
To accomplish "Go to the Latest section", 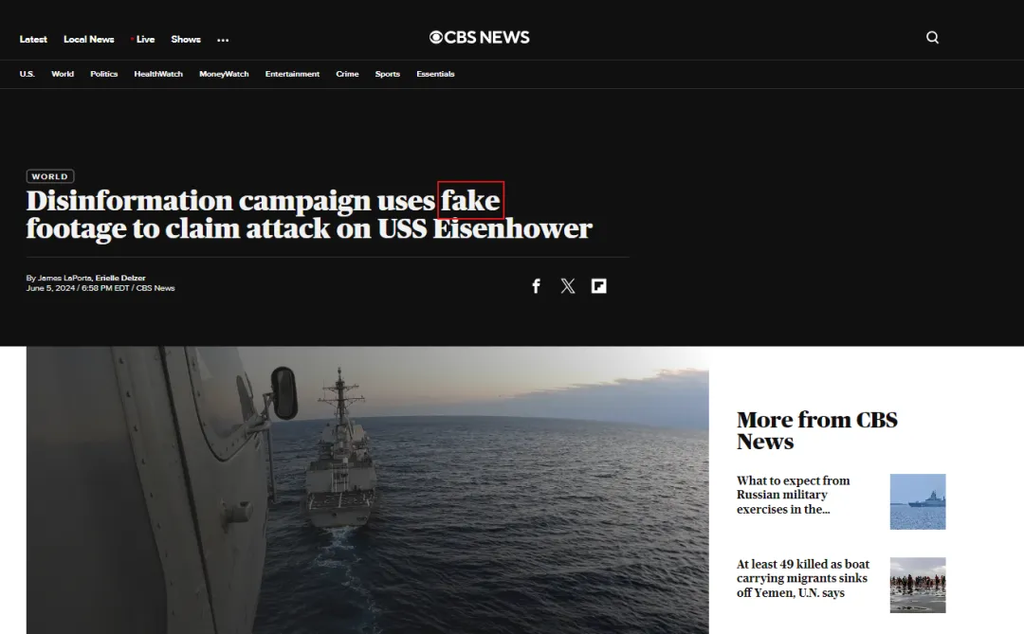I will coord(33,39).
